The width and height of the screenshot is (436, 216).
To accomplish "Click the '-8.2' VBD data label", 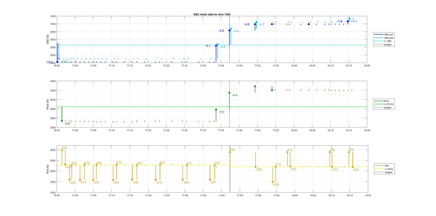I will coord(354,21).
